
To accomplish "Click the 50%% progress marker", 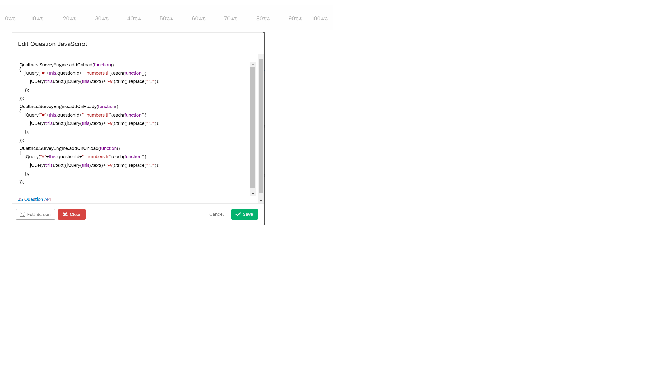I will coord(166,18).
